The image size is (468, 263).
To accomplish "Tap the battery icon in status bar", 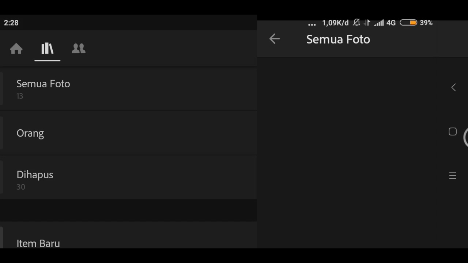I will coord(408,23).
